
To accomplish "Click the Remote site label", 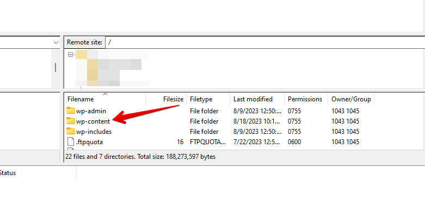I will coord(84,42).
